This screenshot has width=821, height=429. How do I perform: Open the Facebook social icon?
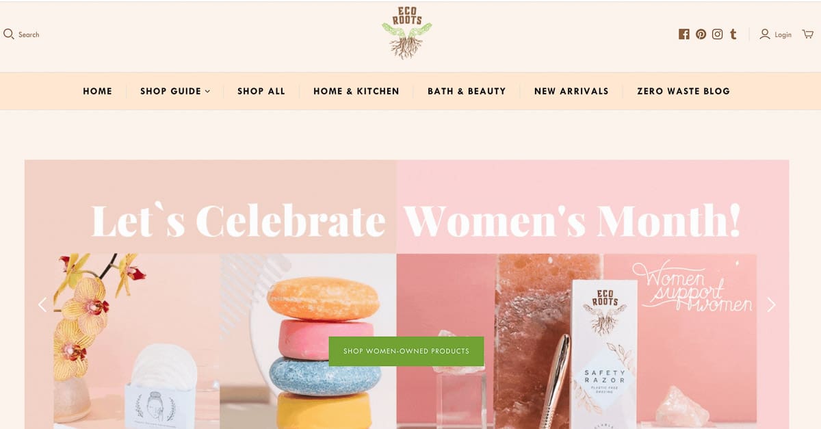tap(683, 34)
